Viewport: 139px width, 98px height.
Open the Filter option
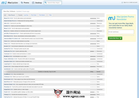pos(50,15)
